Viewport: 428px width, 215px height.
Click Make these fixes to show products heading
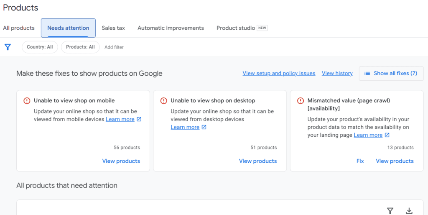click(89, 74)
